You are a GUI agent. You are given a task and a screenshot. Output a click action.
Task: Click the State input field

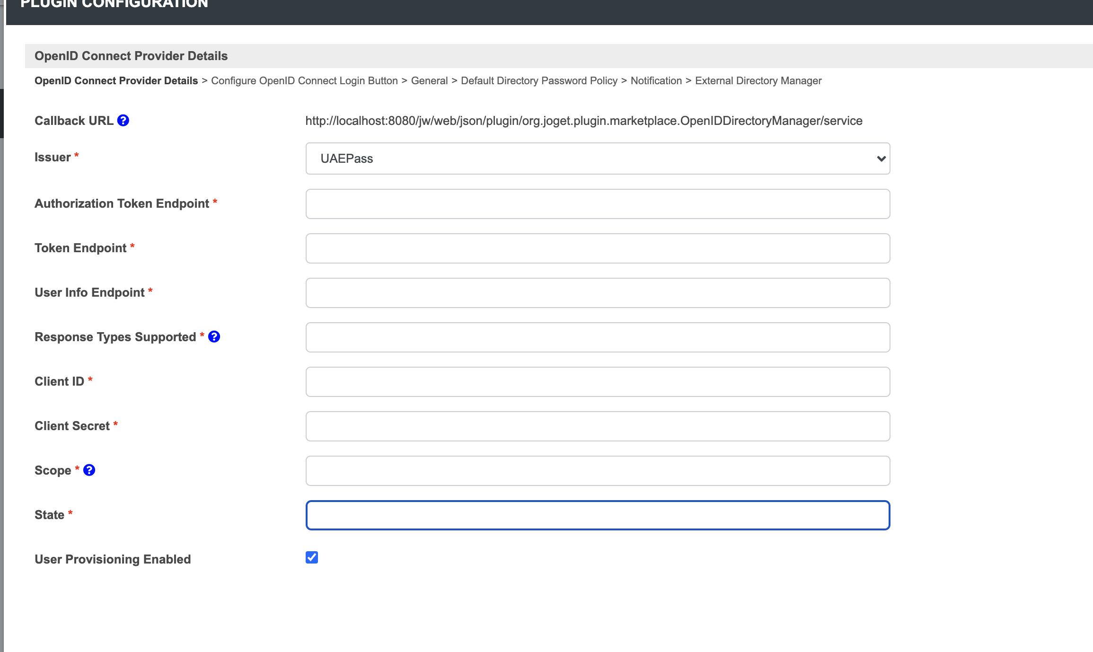coord(598,515)
